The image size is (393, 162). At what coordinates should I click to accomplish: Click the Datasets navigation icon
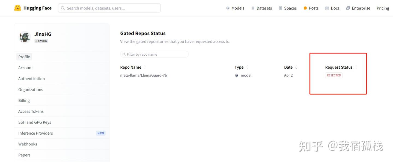[x=252, y=8]
